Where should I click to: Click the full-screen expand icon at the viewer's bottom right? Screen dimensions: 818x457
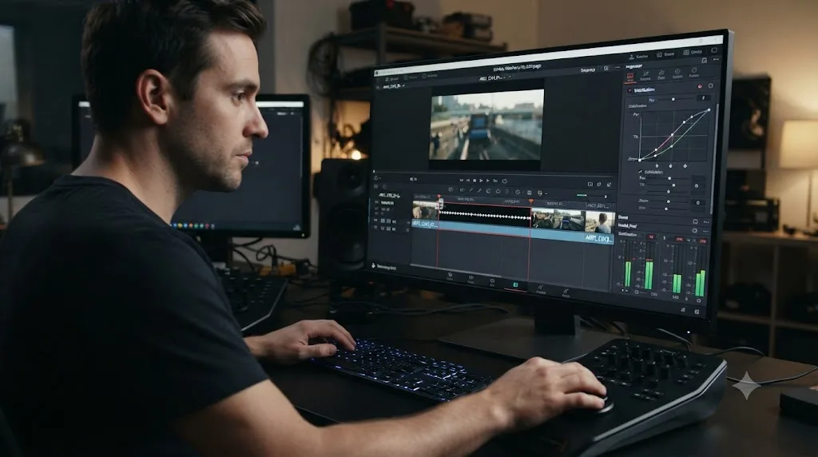(610, 184)
